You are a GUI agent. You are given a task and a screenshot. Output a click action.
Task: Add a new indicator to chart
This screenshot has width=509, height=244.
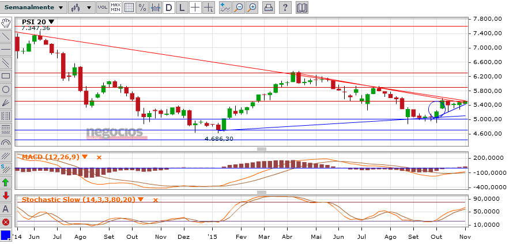225,7
